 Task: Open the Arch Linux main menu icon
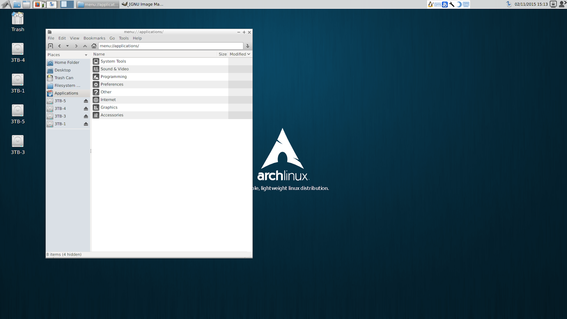[6, 4]
